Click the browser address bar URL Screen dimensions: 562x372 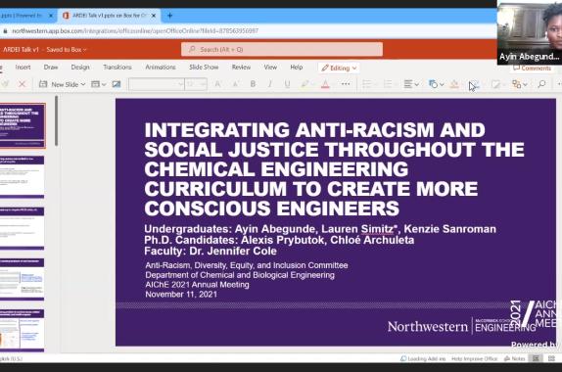[x=135, y=31]
